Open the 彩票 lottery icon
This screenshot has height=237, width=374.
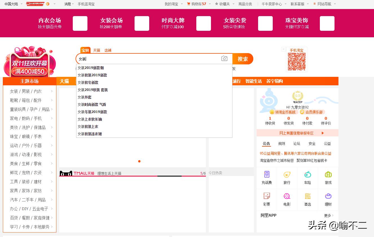[x=266, y=199]
